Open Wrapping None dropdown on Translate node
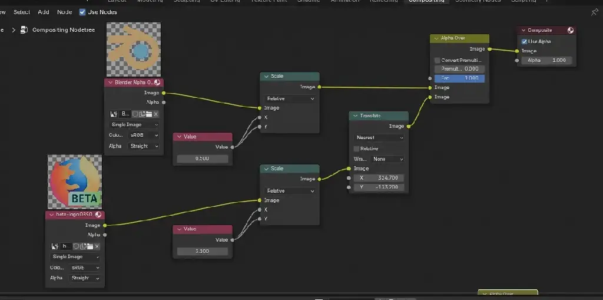 pos(387,159)
